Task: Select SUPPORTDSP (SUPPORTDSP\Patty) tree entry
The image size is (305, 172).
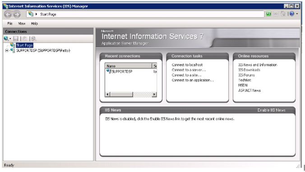Action: pos(43,50)
